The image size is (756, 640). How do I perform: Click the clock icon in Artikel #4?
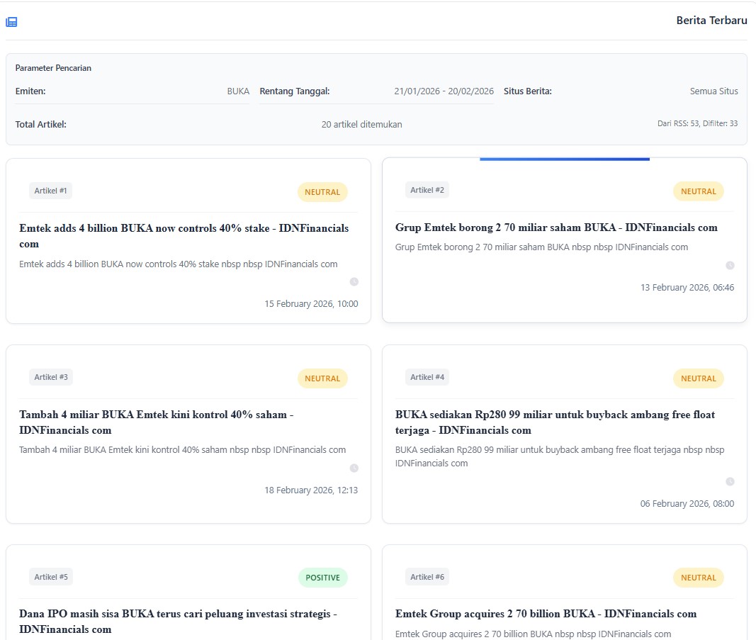[730, 481]
